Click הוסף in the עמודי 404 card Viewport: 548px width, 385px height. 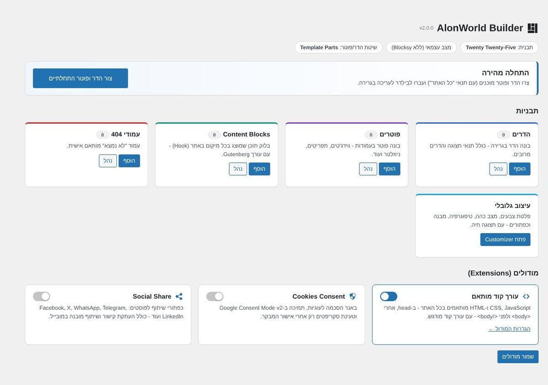click(x=129, y=161)
